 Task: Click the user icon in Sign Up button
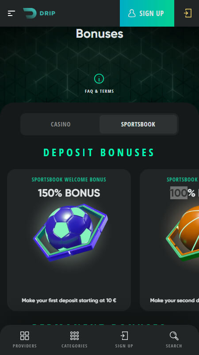tap(132, 13)
